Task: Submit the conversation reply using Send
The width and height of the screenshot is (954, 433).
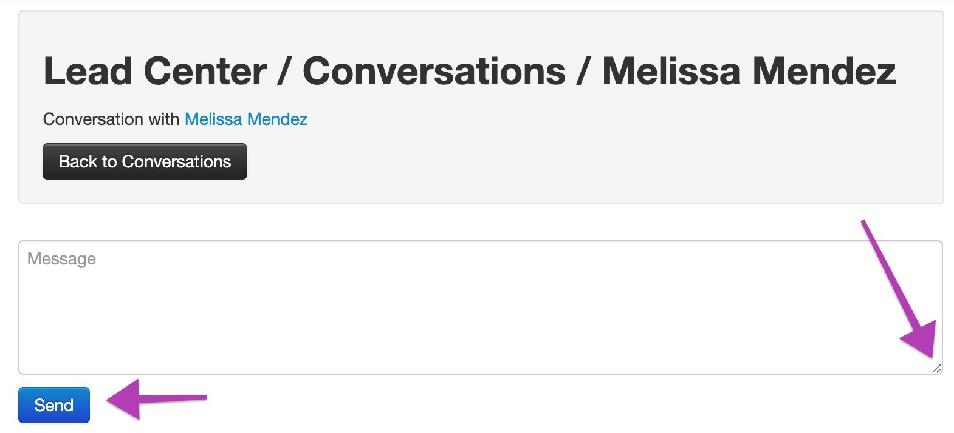Action: pyautogui.click(x=54, y=405)
